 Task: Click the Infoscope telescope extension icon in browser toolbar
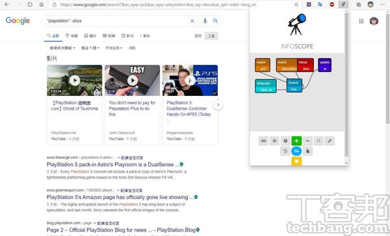tap(343, 5)
